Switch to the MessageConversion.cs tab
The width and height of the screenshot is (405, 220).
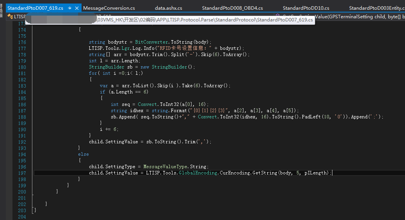[109, 8]
